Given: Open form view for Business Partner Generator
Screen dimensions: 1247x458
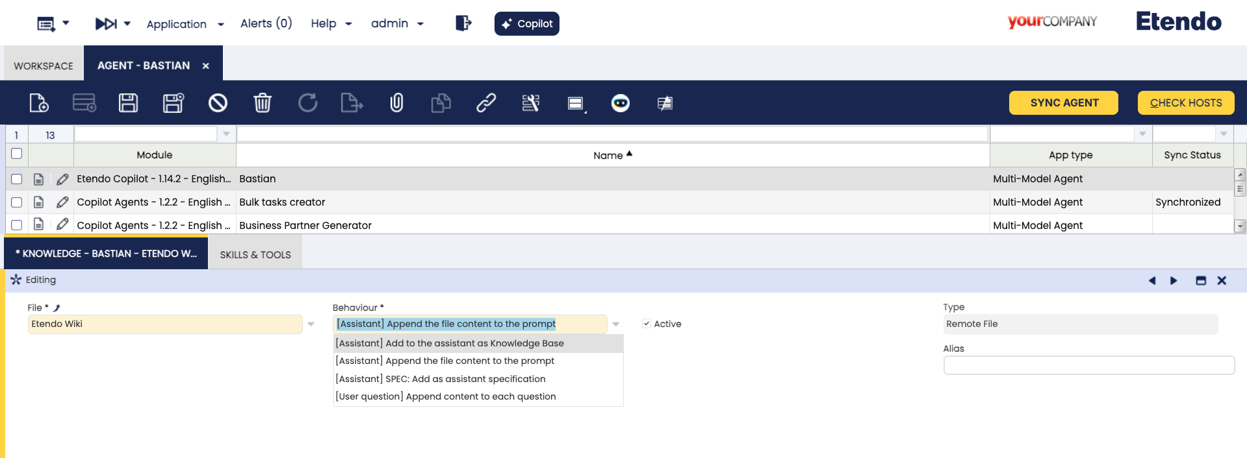Looking at the screenshot, I should pyautogui.click(x=39, y=224).
